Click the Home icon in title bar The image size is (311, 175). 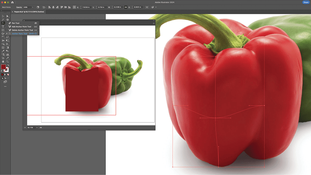(x=12, y=2)
